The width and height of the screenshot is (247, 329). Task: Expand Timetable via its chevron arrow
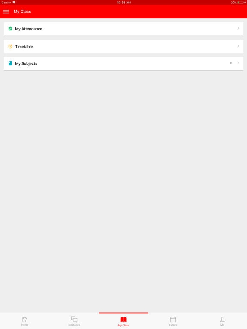pos(238,46)
